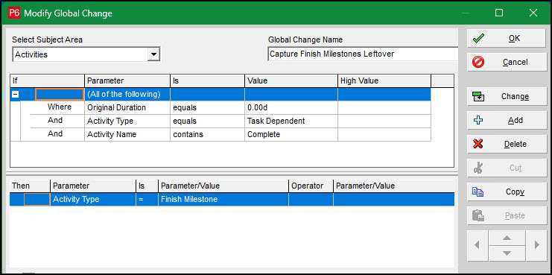The image size is (552, 275).
Task: Click equals in Activity Type row
Action: pyautogui.click(x=207, y=121)
